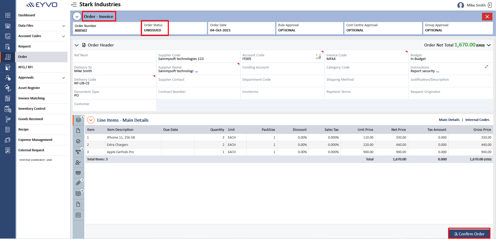Select the iPhone 11, 256 GB row
This screenshot has width=496, height=239.
click(x=289, y=138)
